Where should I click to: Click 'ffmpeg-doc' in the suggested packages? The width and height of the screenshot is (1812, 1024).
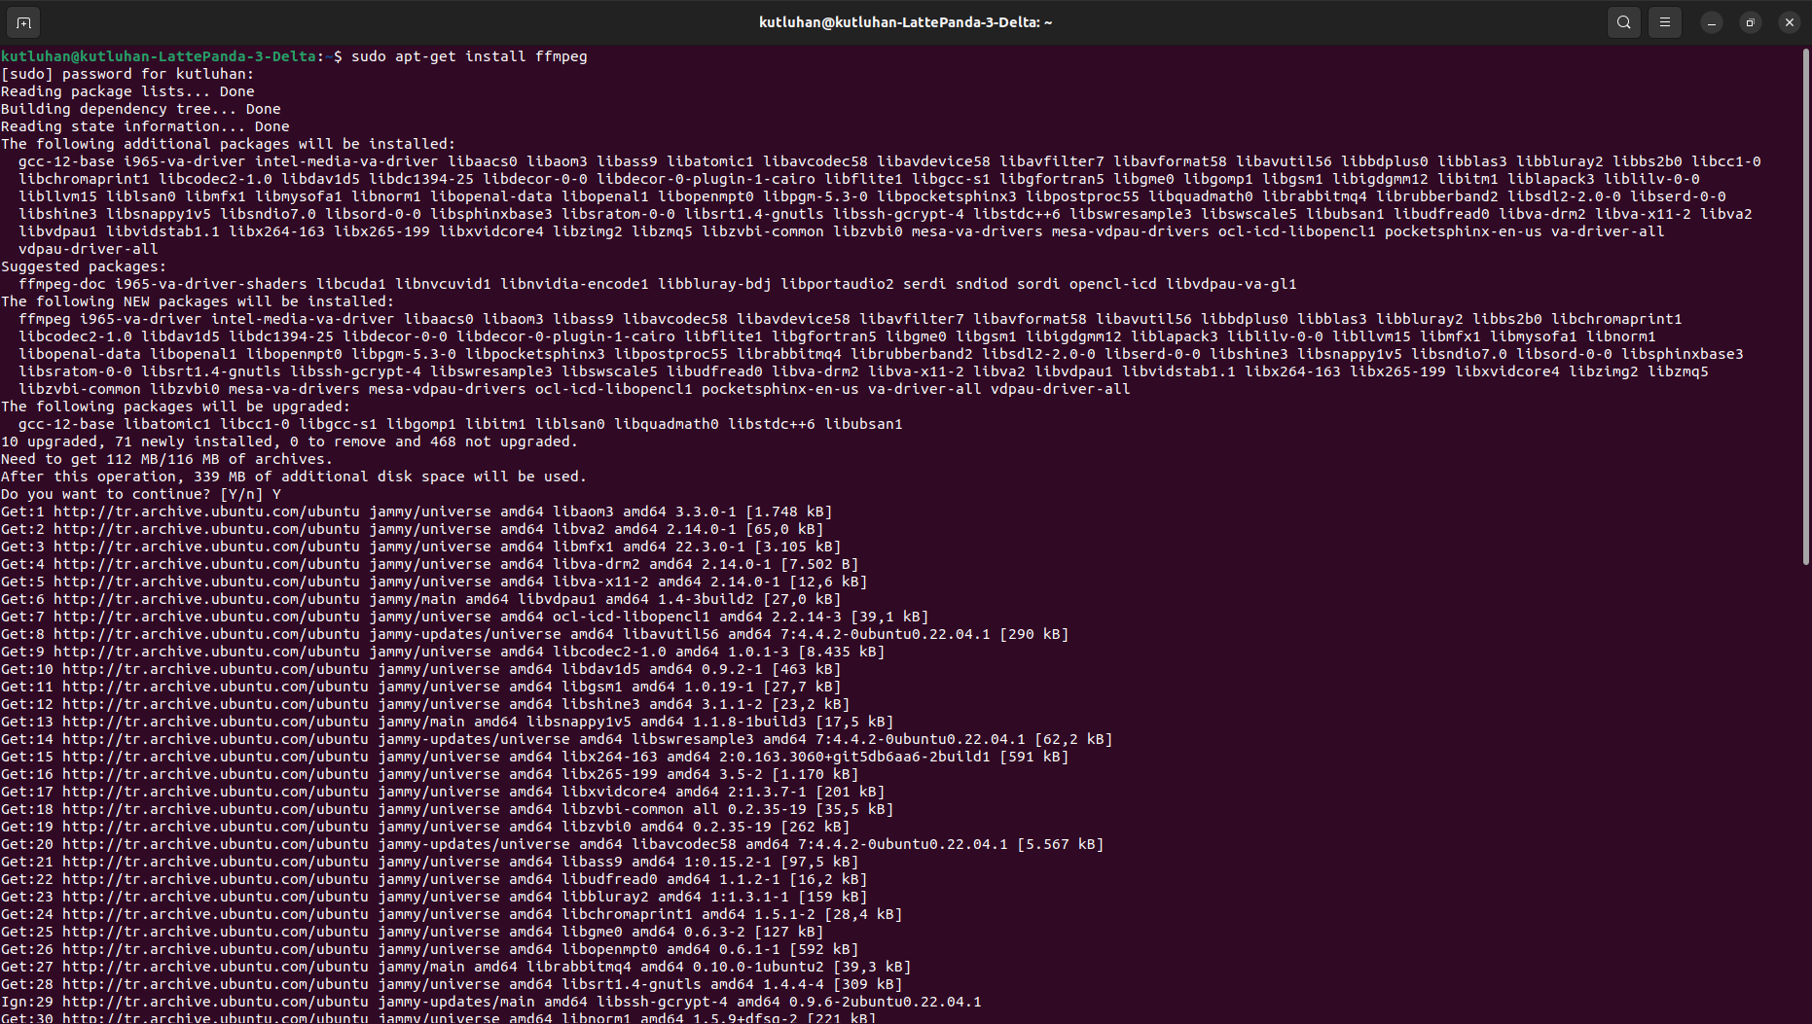coord(62,284)
